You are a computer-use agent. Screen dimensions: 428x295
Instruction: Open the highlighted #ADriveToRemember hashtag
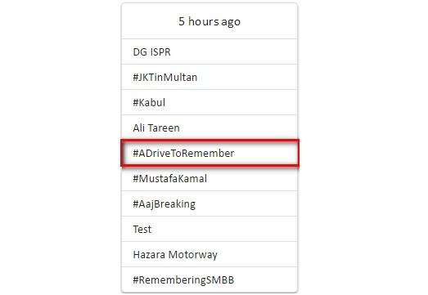209,153
